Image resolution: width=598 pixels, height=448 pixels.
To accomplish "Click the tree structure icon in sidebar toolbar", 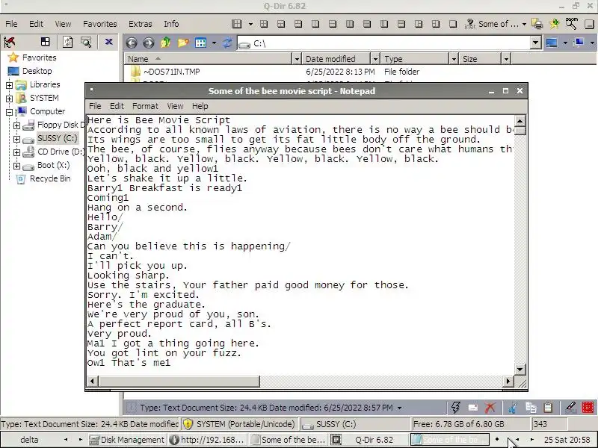I will [x=10, y=42].
